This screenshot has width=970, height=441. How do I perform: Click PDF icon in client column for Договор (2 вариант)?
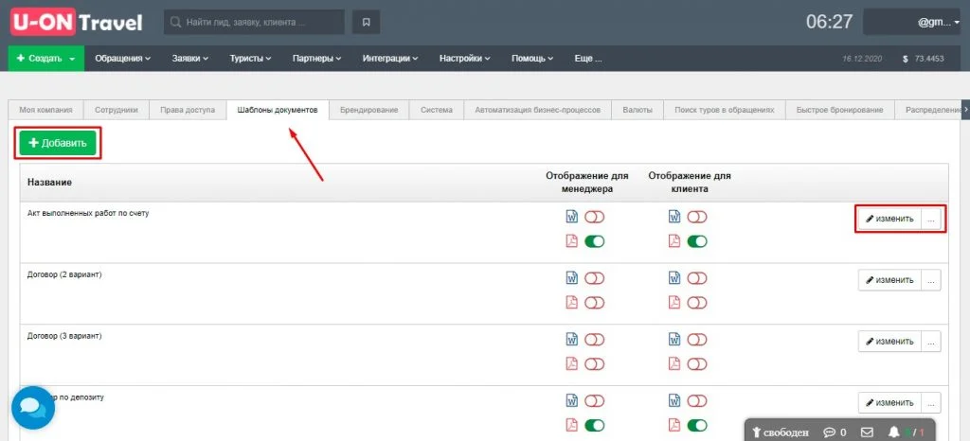(x=674, y=303)
